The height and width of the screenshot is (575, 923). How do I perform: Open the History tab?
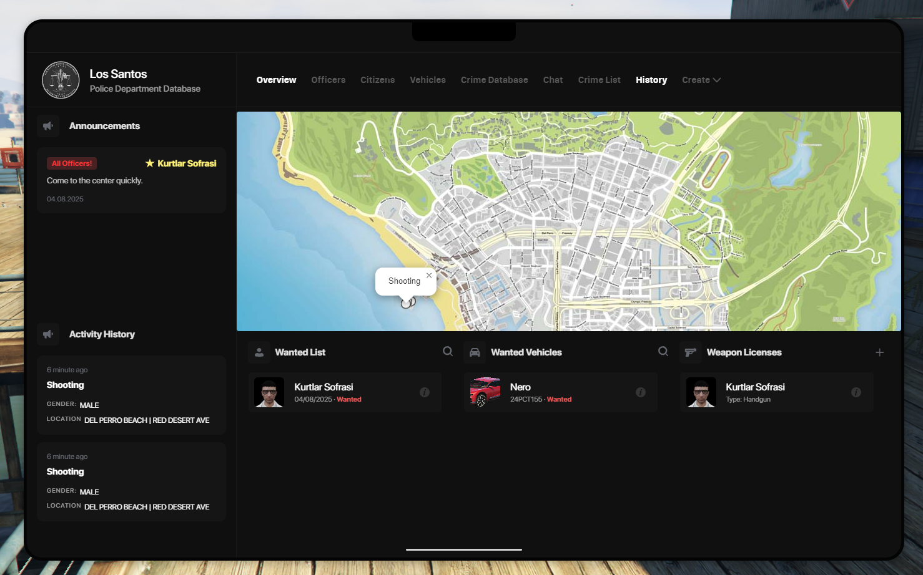point(651,80)
